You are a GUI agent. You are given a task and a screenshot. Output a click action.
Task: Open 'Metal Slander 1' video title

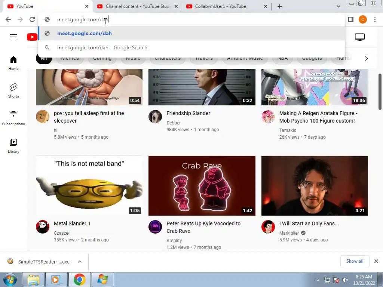tap(72, 223)
